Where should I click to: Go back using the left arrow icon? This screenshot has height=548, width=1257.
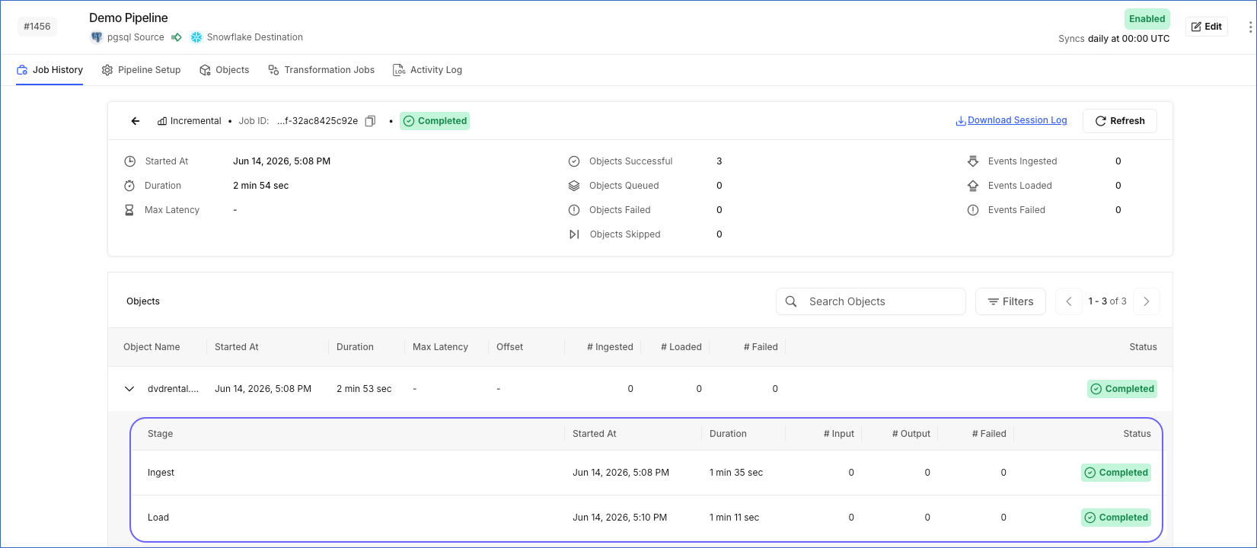136,121
